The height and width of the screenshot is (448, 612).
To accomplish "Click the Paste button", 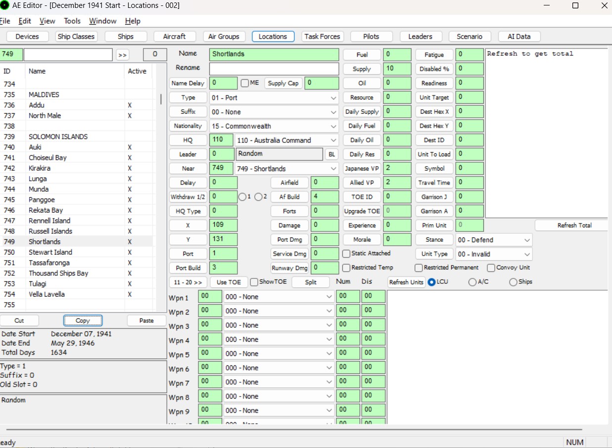I will [146, 320].
